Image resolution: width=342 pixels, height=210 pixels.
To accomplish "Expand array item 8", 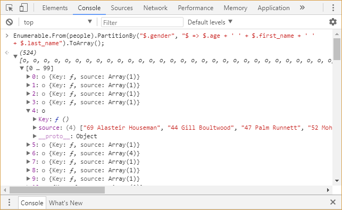I will click(x=28, y=170).
